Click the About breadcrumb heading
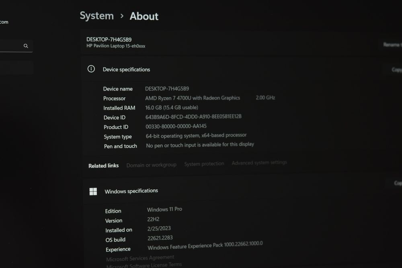This screenshot has width=402, height=268. click(x=144, y=16)
